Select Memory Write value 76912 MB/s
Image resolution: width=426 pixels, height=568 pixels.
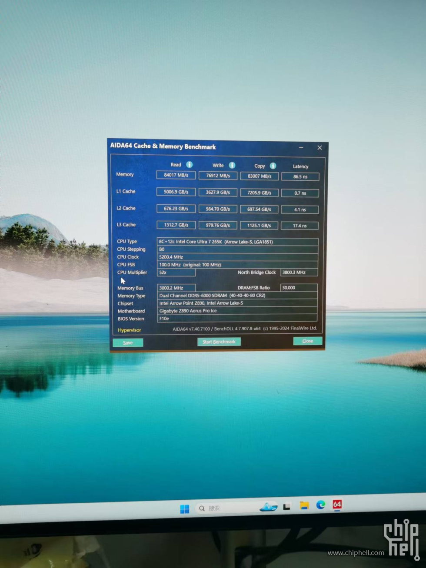(218, 176)
